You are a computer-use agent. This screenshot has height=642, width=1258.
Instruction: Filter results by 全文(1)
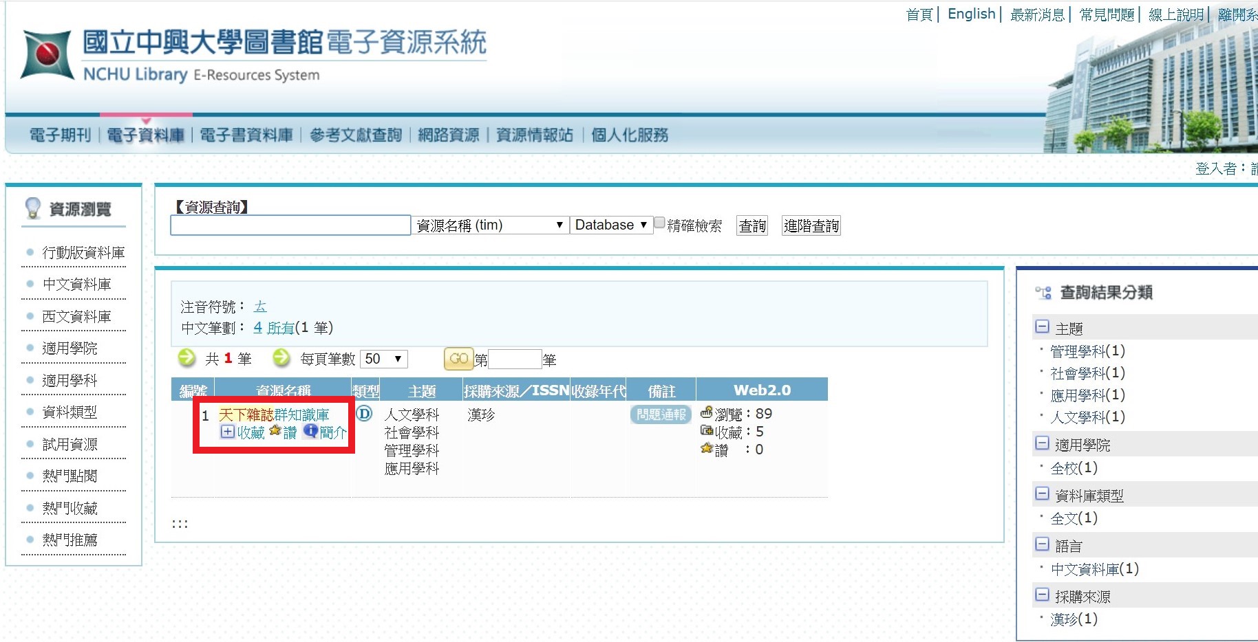point(1074,518)
